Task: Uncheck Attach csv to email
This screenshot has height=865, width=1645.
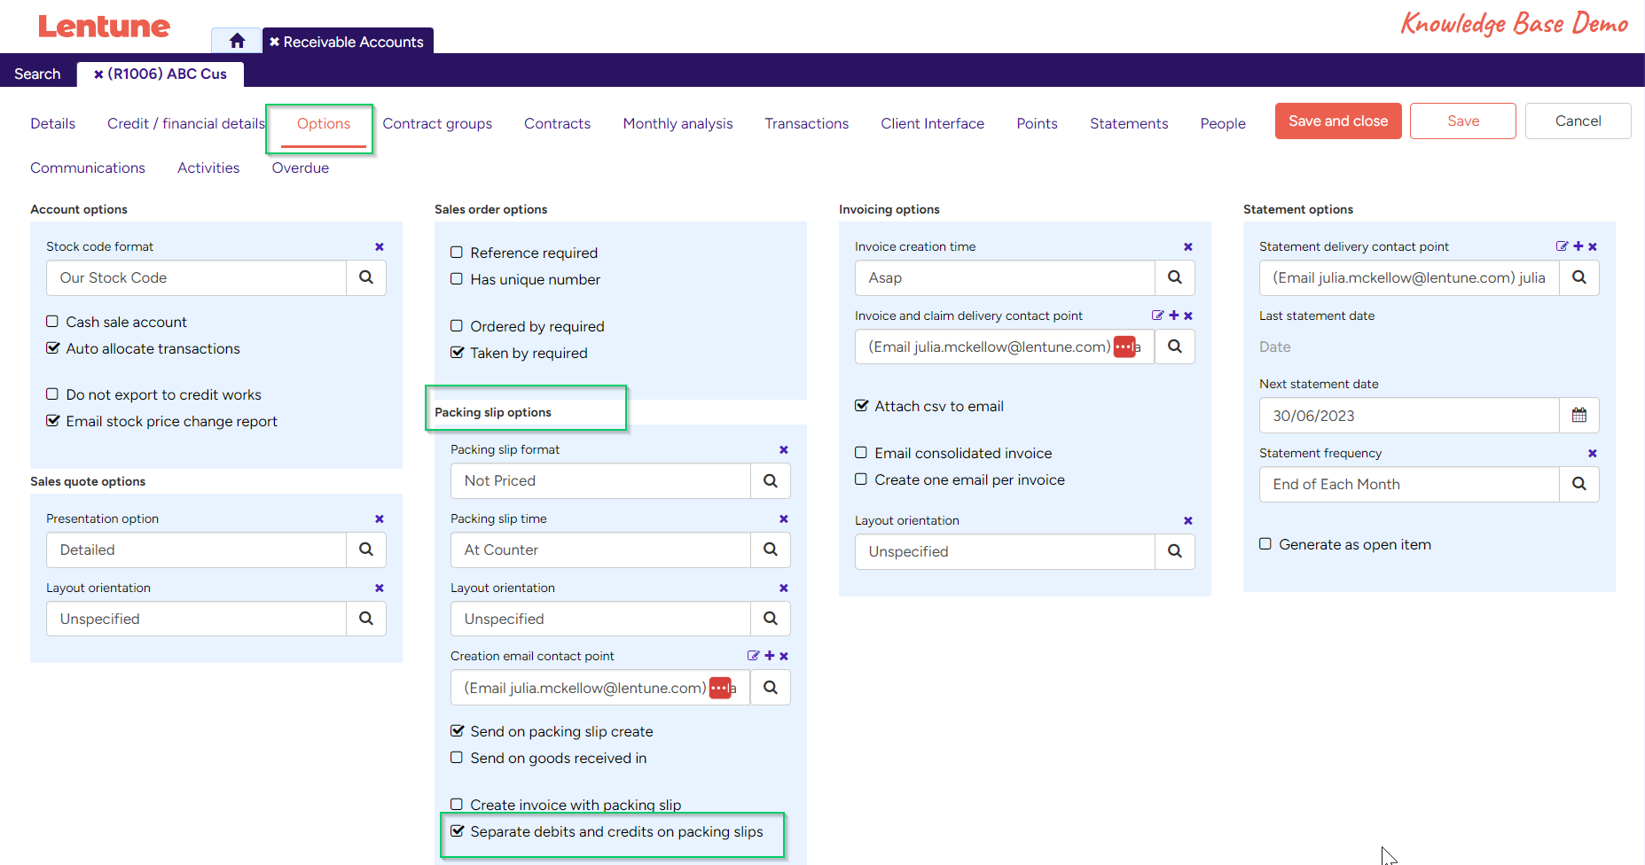Action: [x=861, y=406]
